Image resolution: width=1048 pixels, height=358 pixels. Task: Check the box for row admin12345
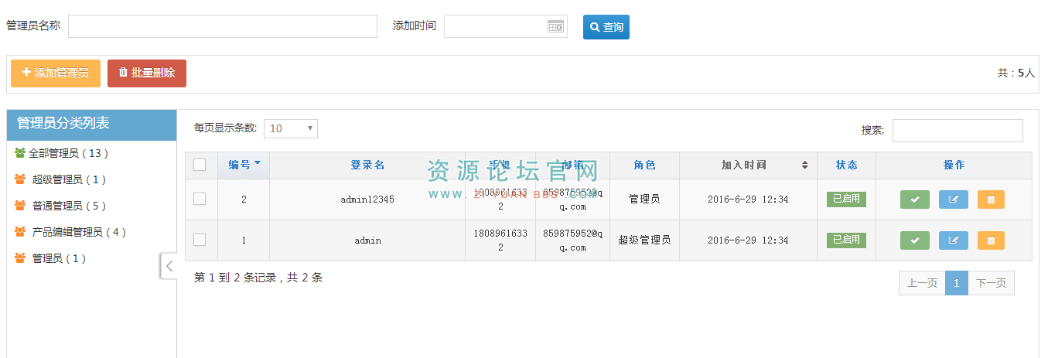[x=200, y=199]
